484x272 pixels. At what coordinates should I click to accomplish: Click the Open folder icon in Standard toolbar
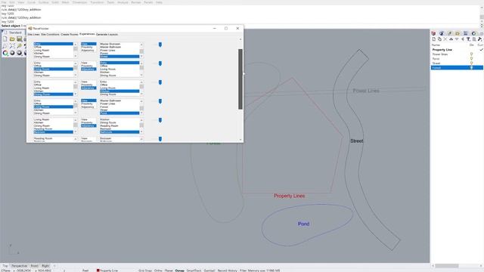click(12, 39)
